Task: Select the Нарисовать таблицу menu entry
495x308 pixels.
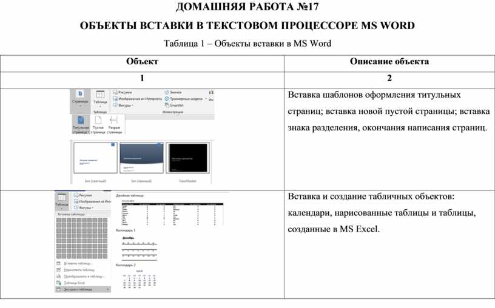Action: pyautogui.click(x=79, y=270)
